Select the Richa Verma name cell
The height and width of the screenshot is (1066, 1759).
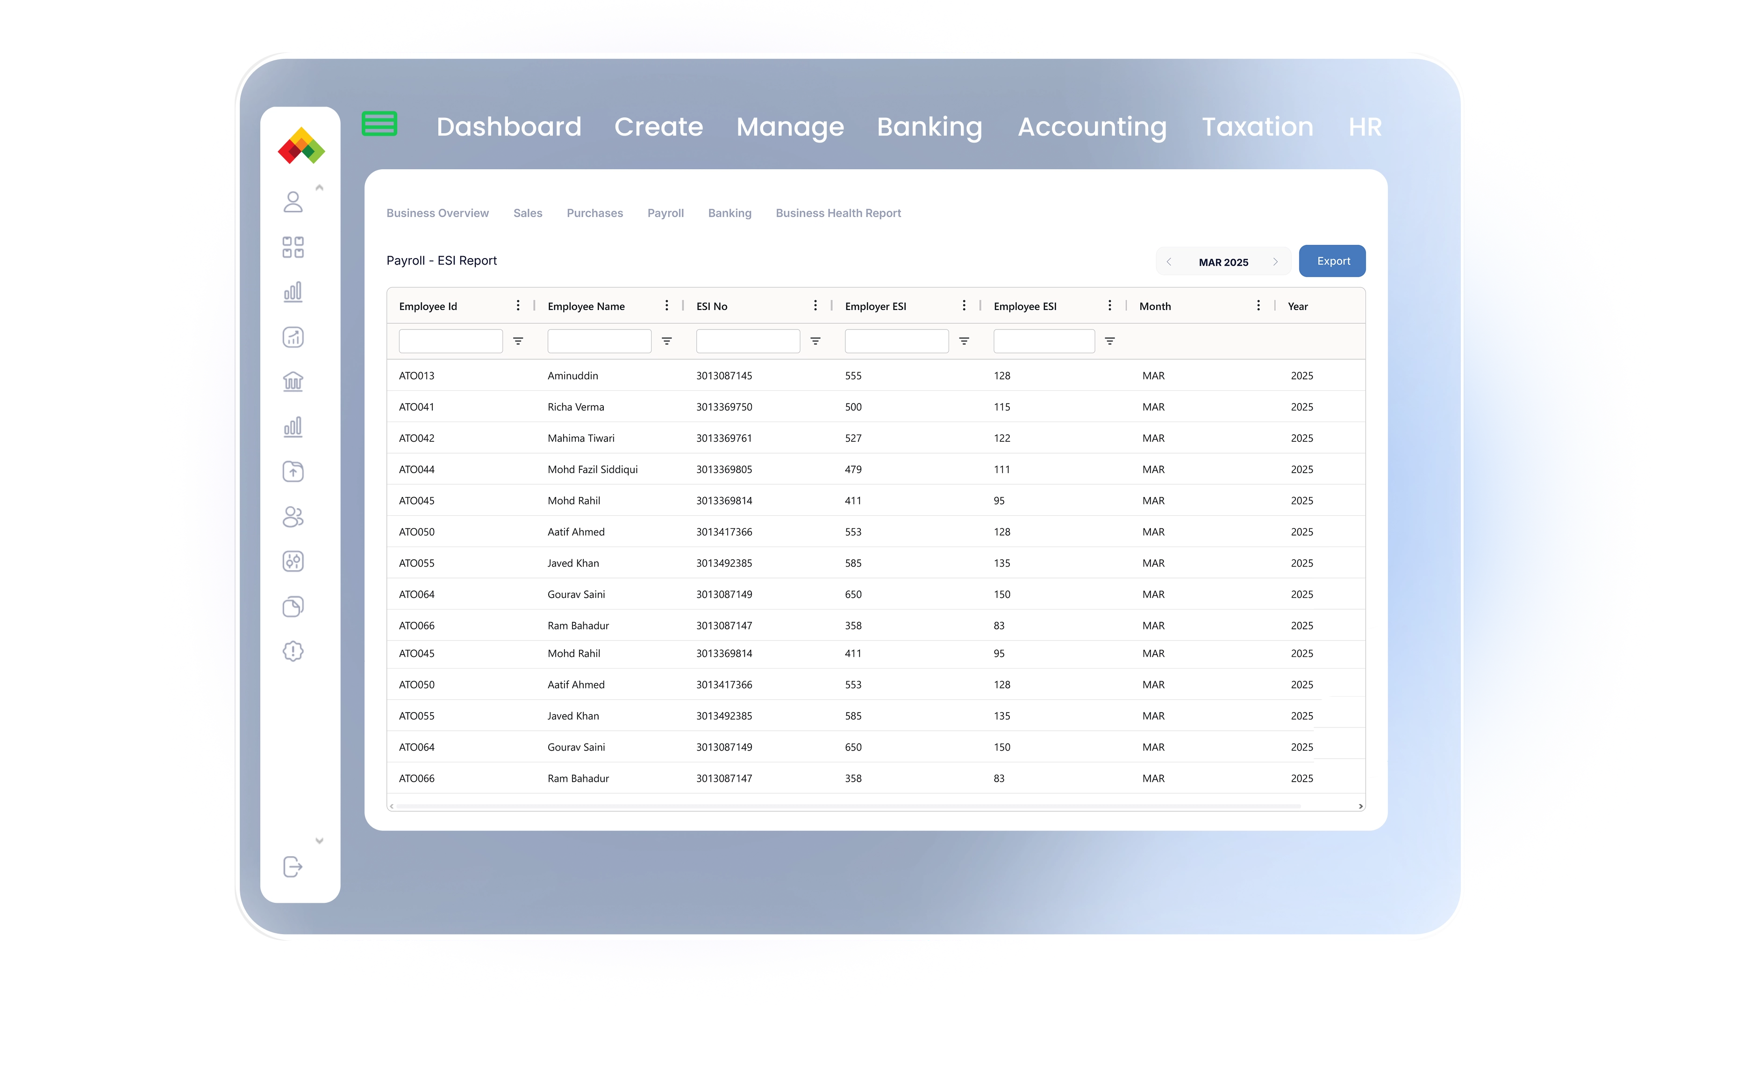click(x=575, y=407)
